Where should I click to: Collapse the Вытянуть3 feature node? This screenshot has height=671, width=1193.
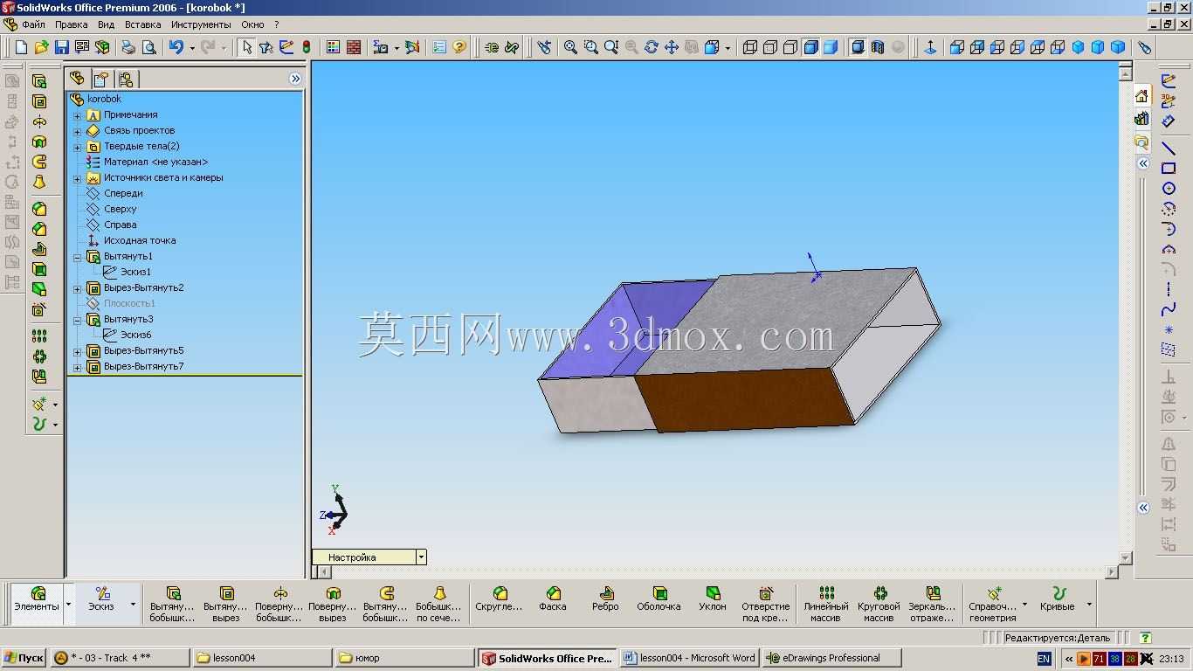pos(78,320)
